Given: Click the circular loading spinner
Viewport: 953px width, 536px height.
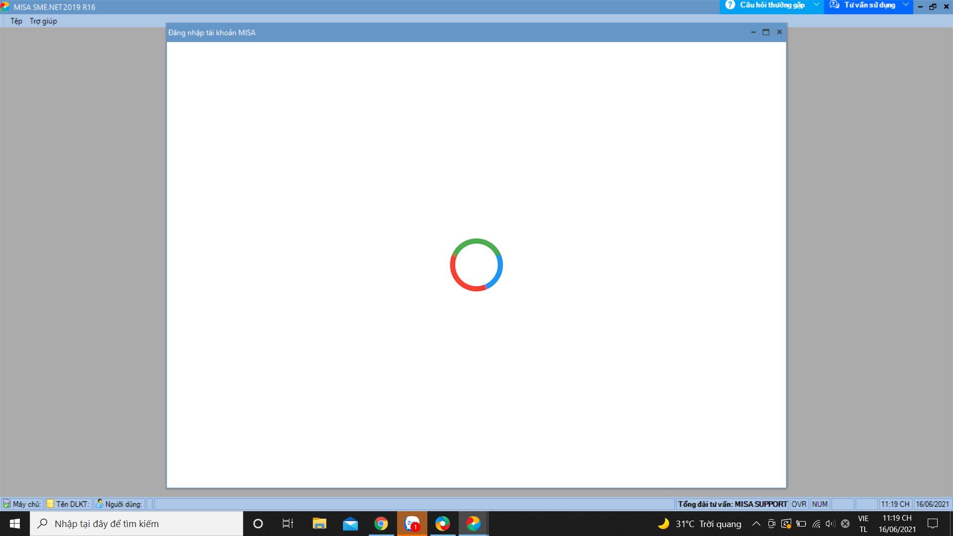Looking at the screenshot, I should [476, 265].
